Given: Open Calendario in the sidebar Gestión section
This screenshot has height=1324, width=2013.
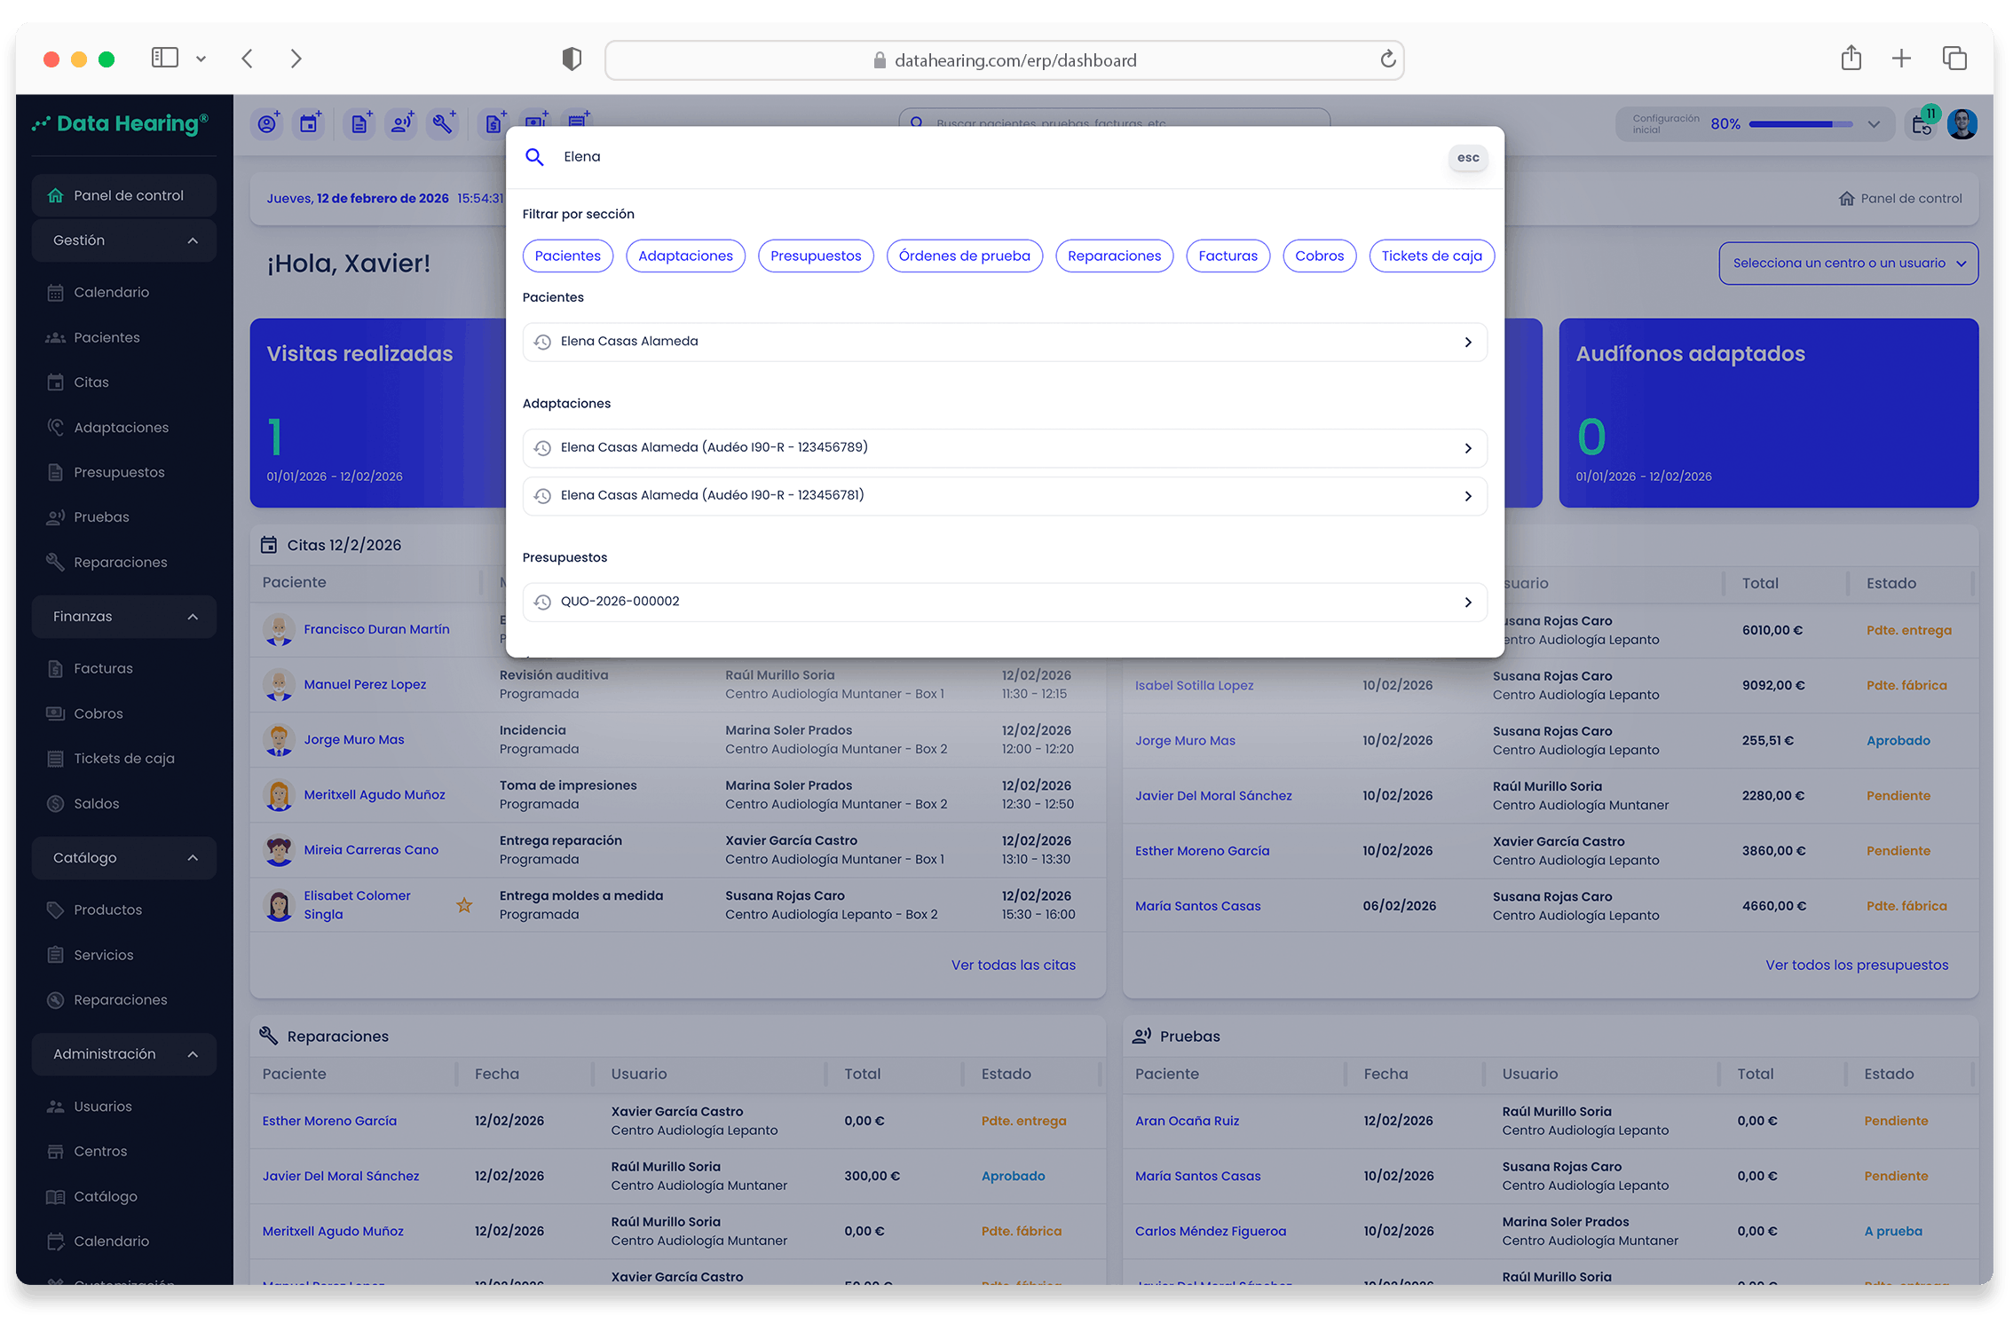Looking at the screenshot, I should (111, 292).
